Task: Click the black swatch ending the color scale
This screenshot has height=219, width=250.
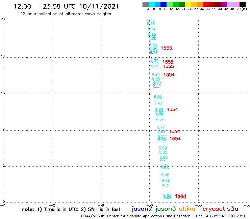Action: [x=243, y=4]
